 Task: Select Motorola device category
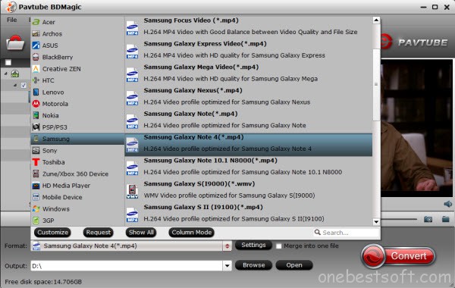(x=78, y=104)
